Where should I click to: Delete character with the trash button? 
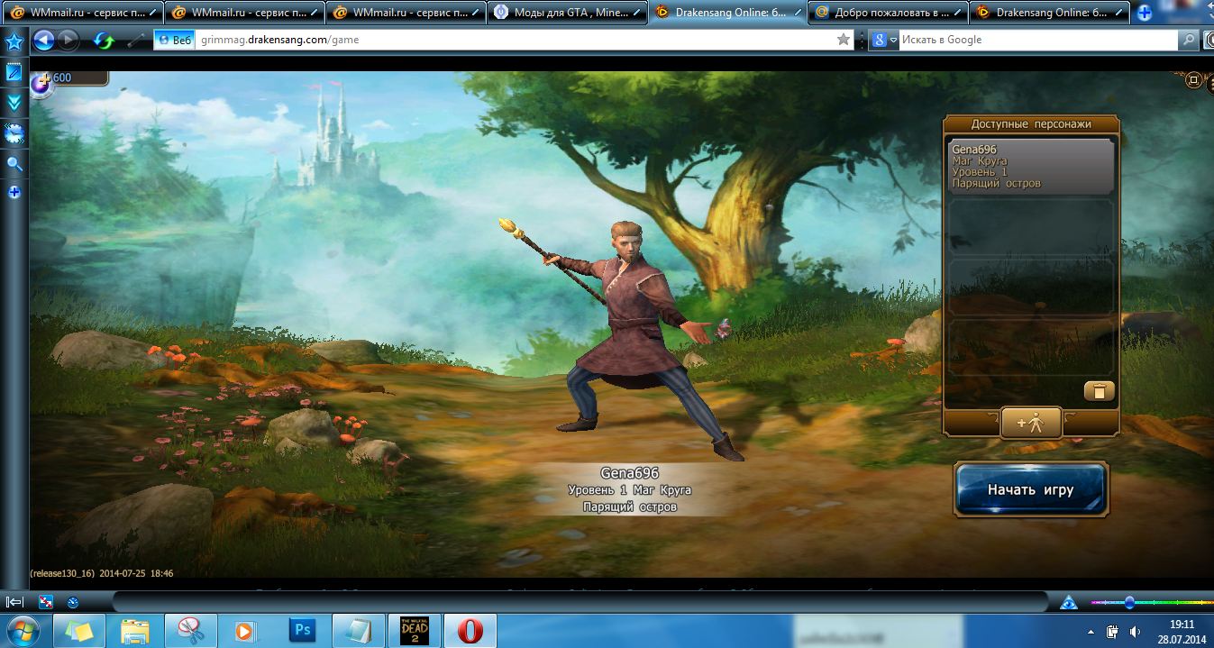coord(1099,390)
